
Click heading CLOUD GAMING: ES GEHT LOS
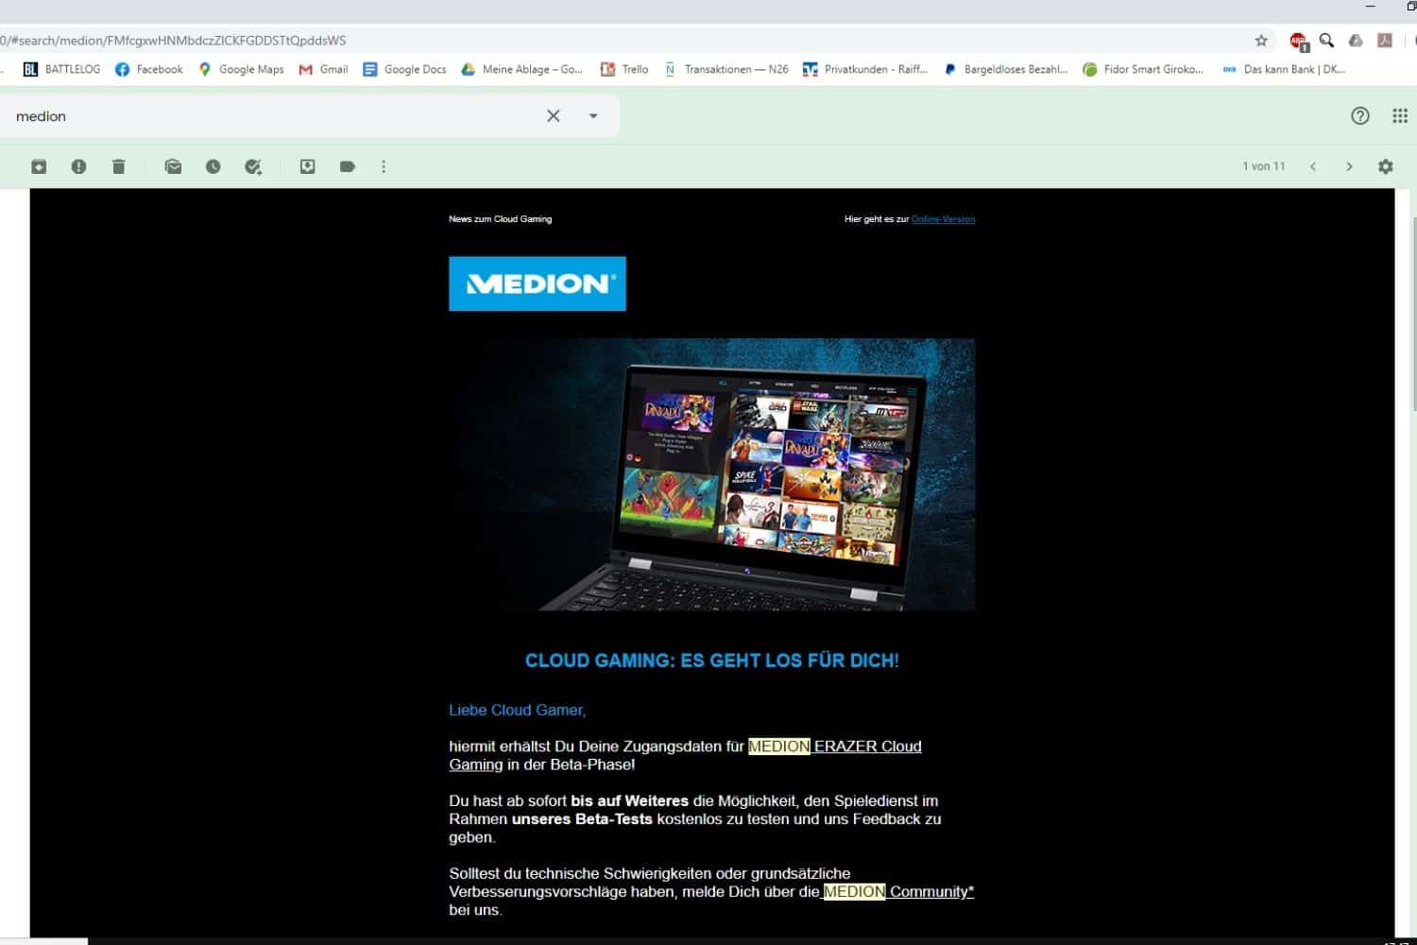(711, 661)
